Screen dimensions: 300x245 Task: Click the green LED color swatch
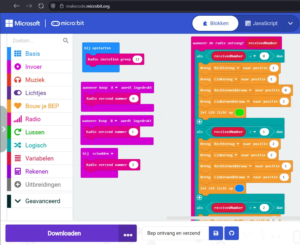click(x=239, y=113)
